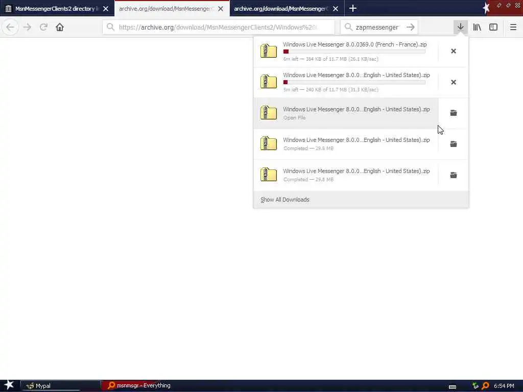This screenshot has height=392, width=523.
Task: Switch to MsnMessengerClients2 directory listing tab
Action: point(57,8)
